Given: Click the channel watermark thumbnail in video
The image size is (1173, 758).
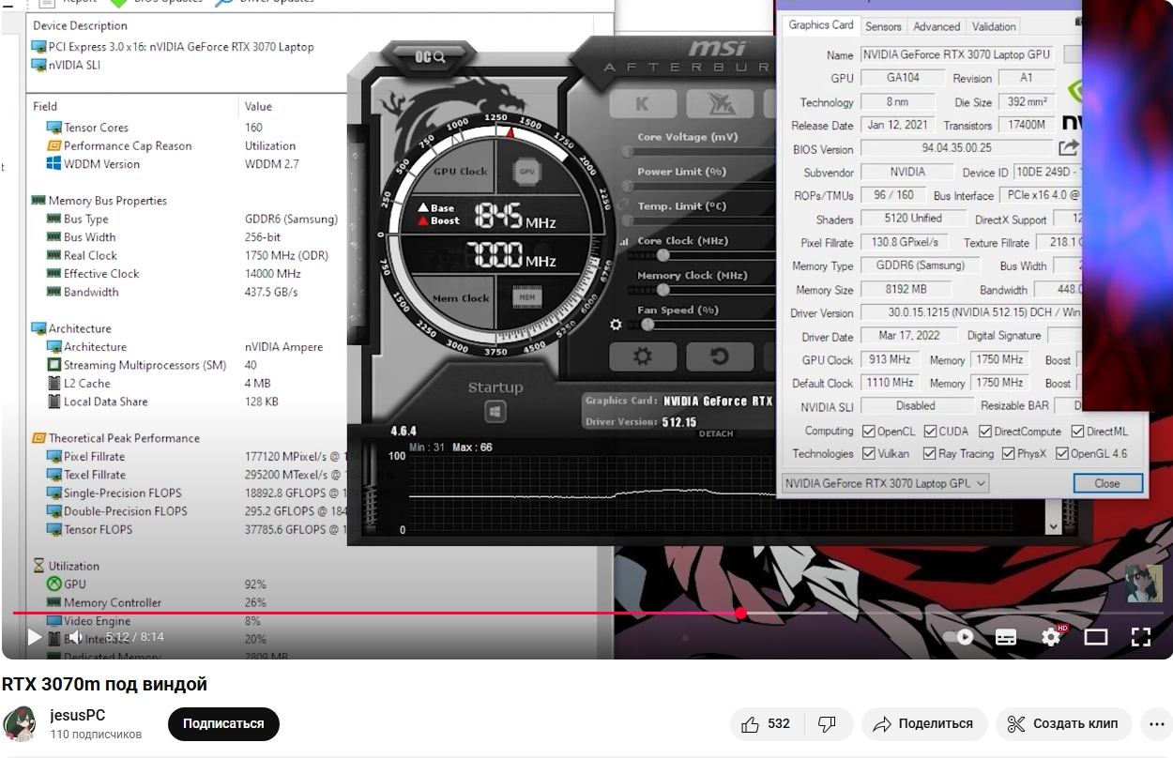Looking at the screenshot, I should click(1144, 584).
